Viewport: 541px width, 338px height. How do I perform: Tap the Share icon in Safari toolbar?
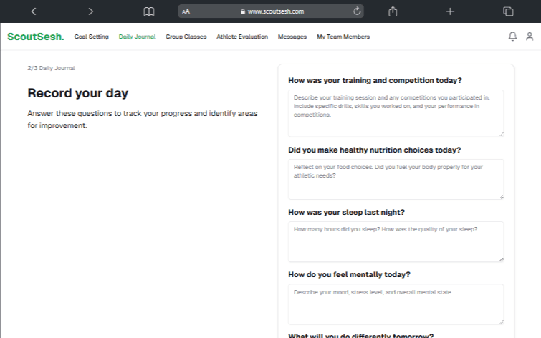(x=393, y=11)
